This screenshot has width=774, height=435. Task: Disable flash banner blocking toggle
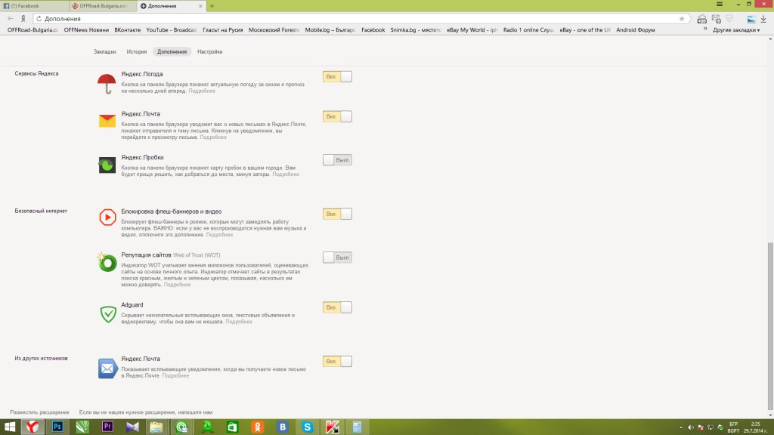337,214
